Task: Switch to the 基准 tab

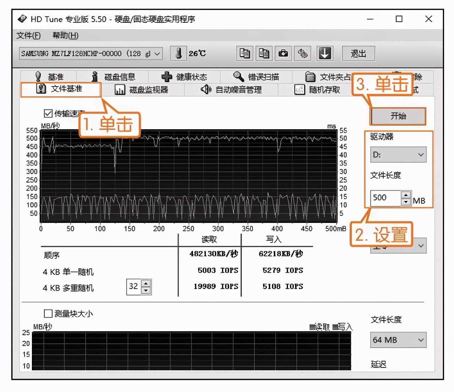Action: coord(49,77)
